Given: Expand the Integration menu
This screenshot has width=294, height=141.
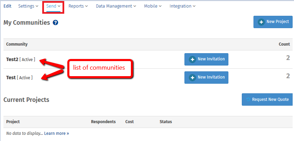Looking at the screenshot, I should (x=182, y=6).
